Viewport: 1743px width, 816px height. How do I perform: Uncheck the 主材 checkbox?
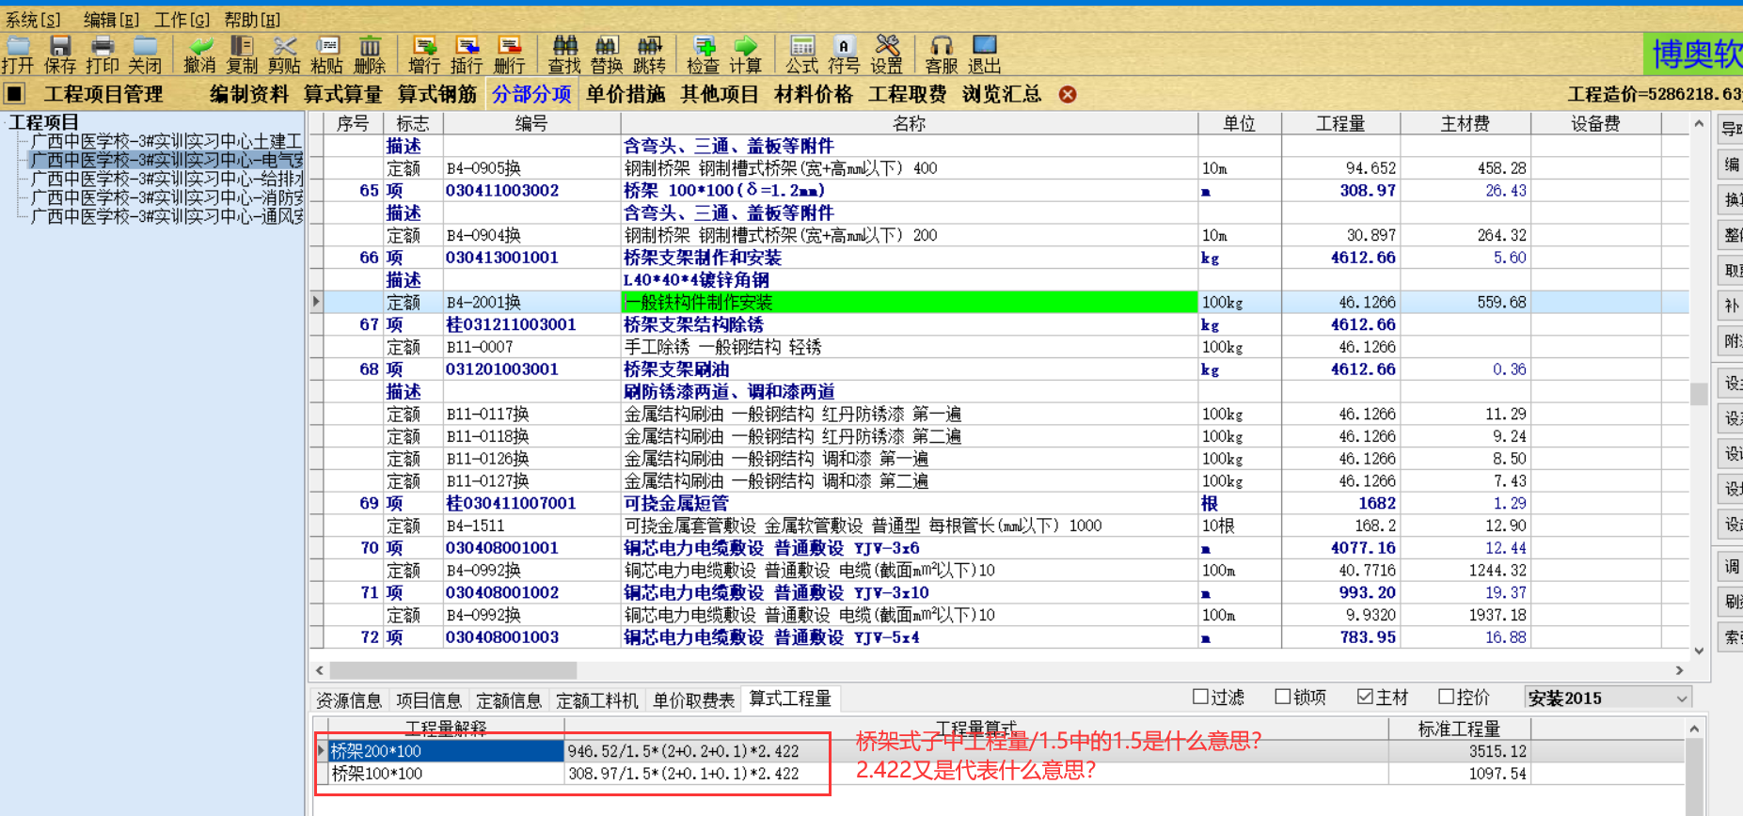pos(1365,697)
